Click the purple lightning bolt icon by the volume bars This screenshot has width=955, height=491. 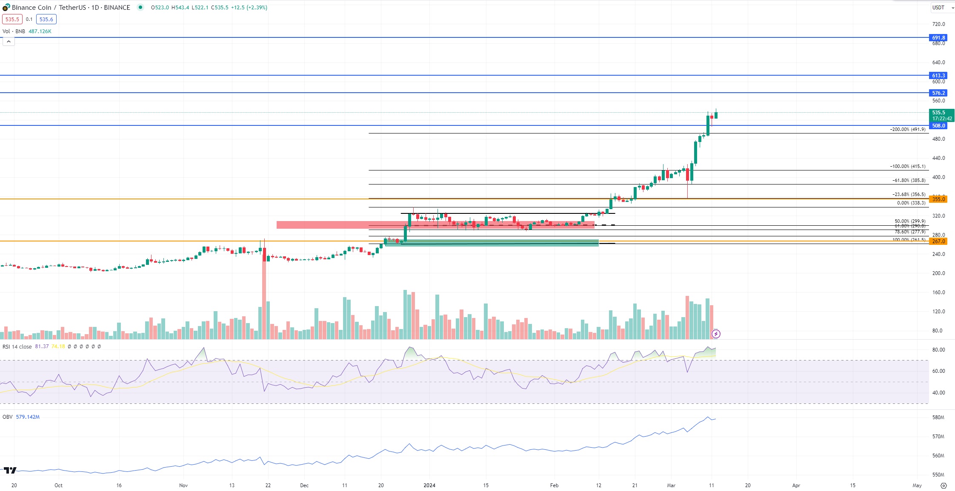pos(716,334)
